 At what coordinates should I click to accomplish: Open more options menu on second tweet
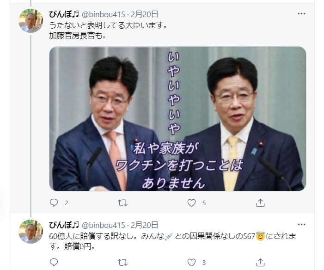[301, 225]
